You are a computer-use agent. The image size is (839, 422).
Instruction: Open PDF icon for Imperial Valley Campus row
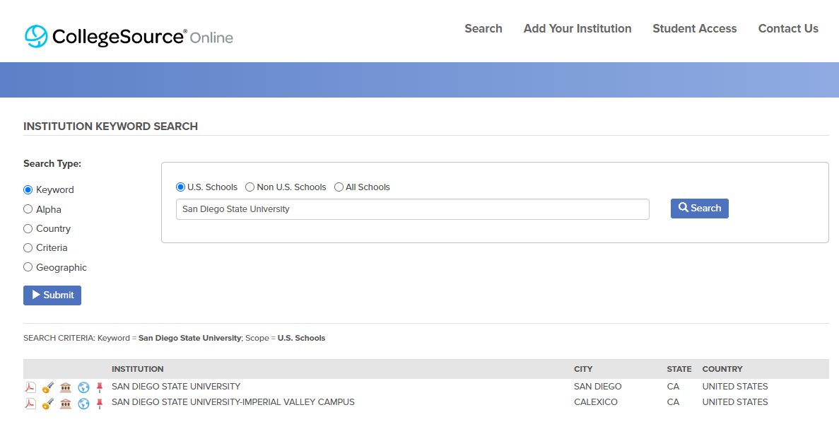pyautogui.click(x=30, y=403)
